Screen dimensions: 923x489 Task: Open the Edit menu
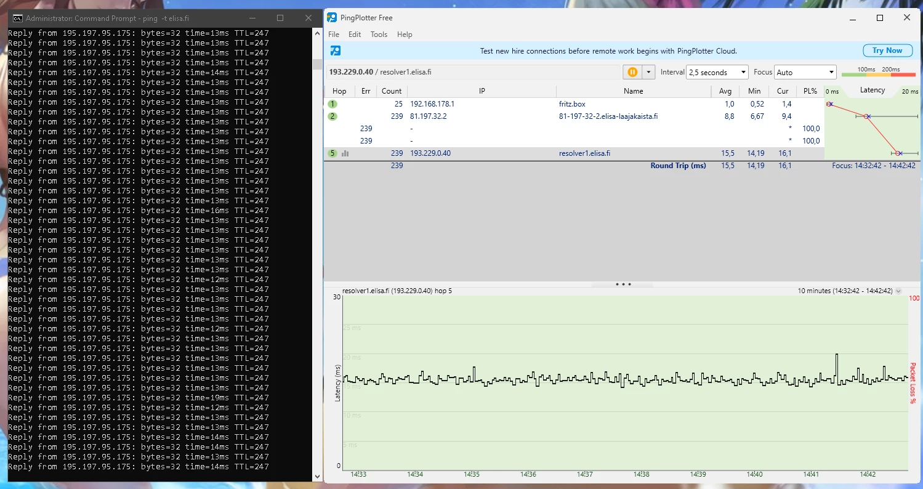tap(355, 34)
